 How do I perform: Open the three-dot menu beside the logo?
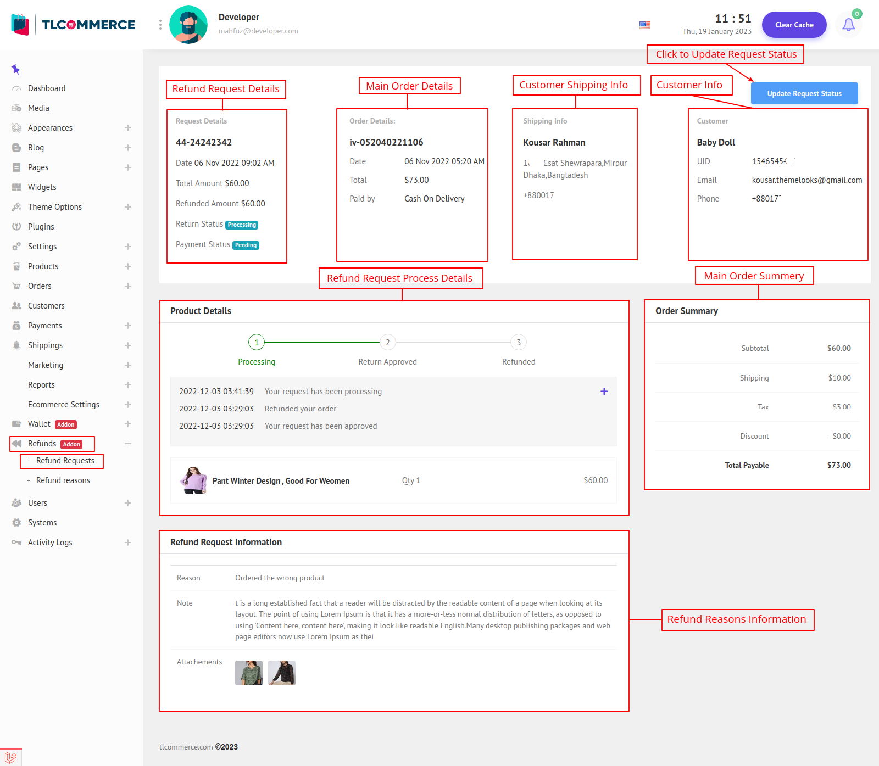point(160,25)
